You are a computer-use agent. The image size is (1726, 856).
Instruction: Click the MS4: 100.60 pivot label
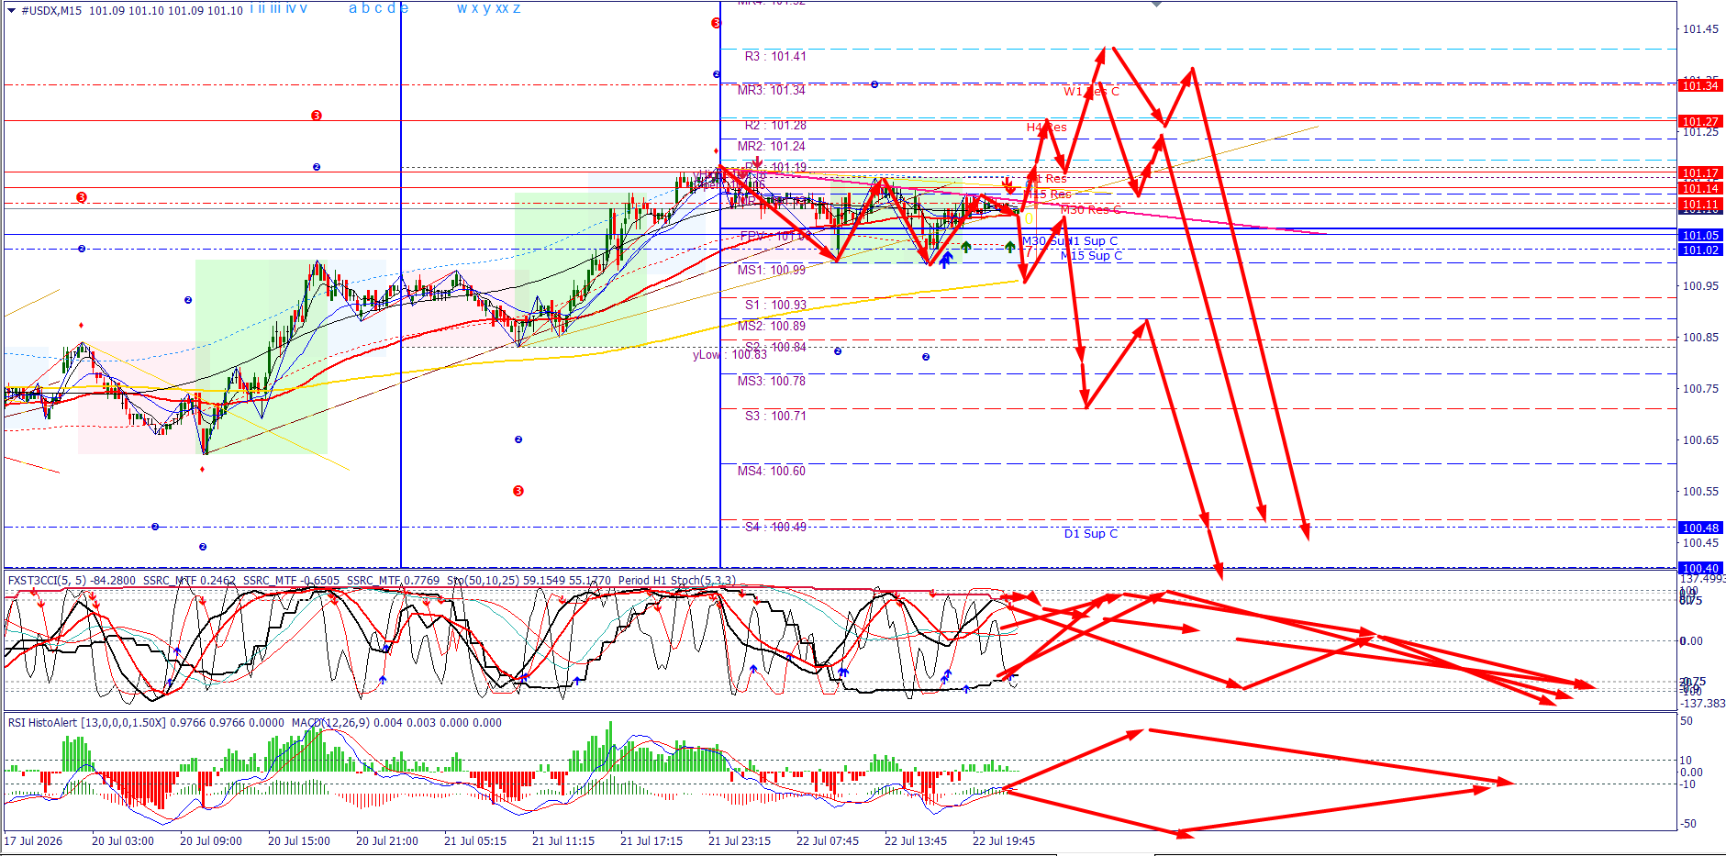772,471
